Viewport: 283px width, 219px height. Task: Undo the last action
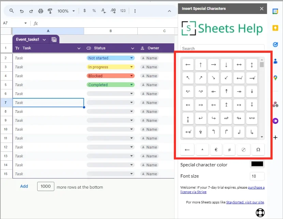tap(21, 11)
